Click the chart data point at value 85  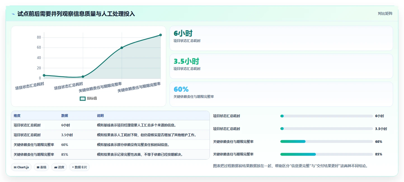(161, 35)
